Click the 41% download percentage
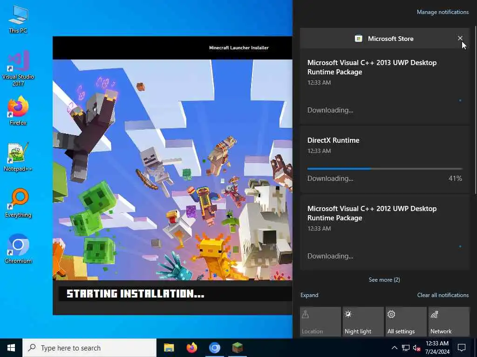 point(455,178)
